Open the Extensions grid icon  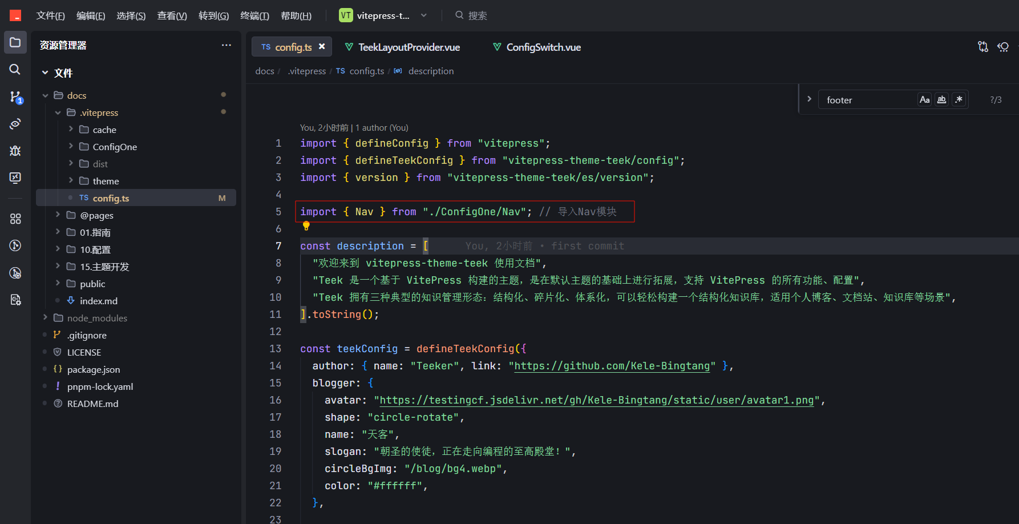coord(15,219)
